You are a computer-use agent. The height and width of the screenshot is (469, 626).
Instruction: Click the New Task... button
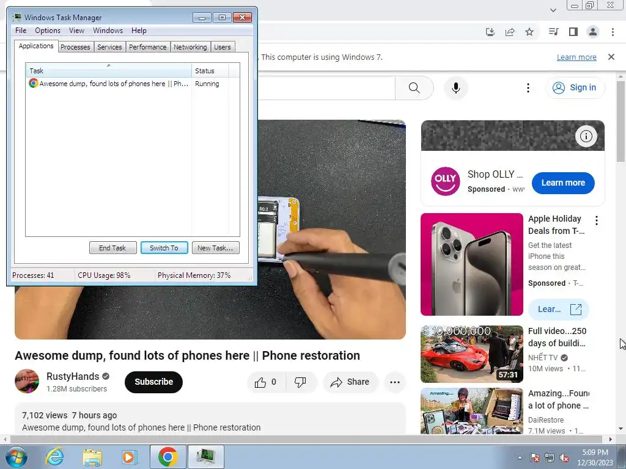pyautogui.click(x=215, y=248)
